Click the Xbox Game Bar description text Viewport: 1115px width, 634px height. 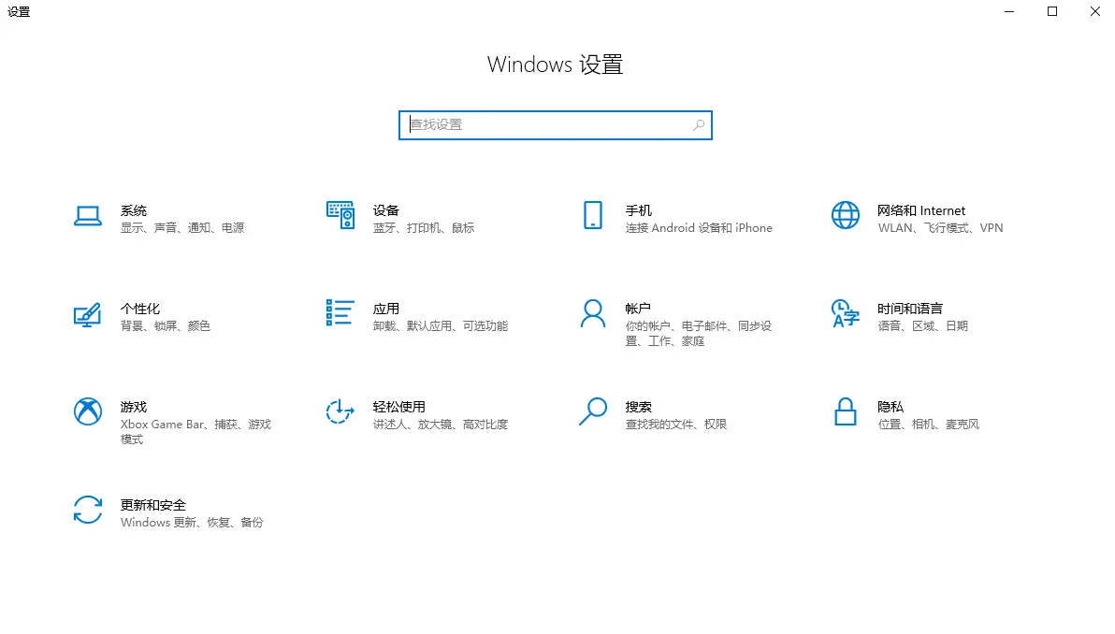pos(195,431)
